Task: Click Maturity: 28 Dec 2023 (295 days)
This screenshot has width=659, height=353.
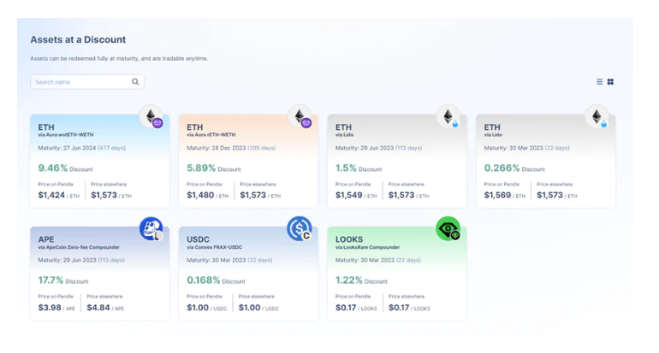Action: pyautogui.click(x=231, y=148)
